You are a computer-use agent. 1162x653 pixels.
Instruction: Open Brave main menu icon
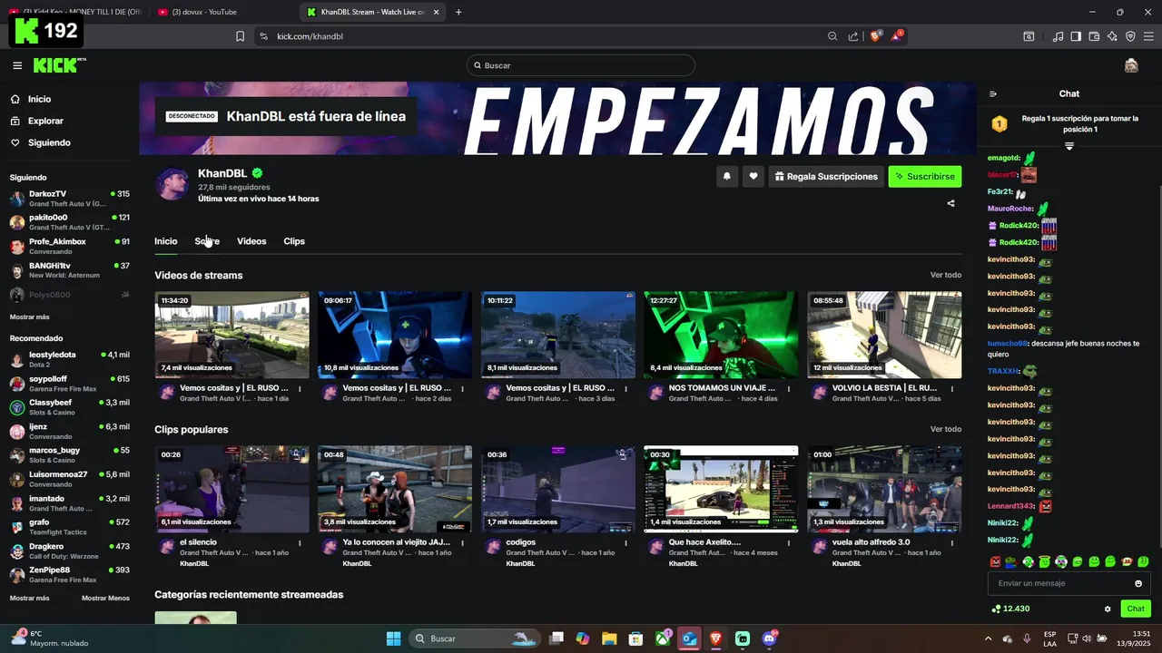tap(1148, 36)
